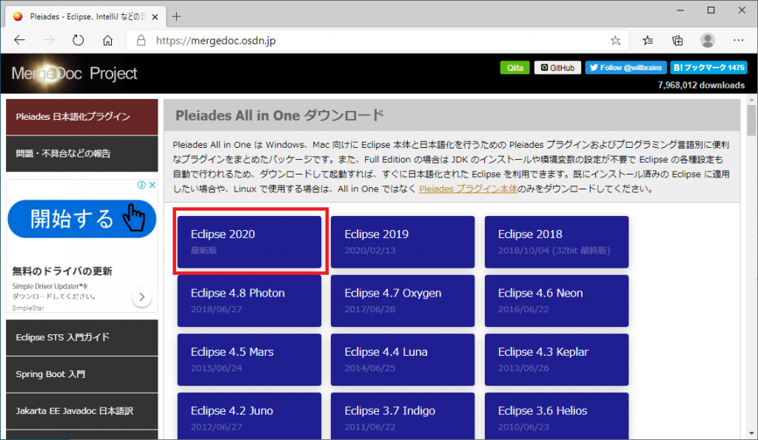
Task: Open the browser settings ellipsis menu
Action: click(x=738, y=40)
